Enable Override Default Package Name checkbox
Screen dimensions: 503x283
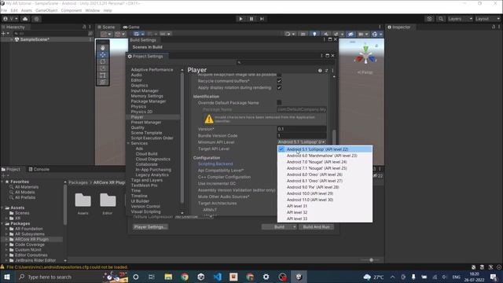point(279,103)
